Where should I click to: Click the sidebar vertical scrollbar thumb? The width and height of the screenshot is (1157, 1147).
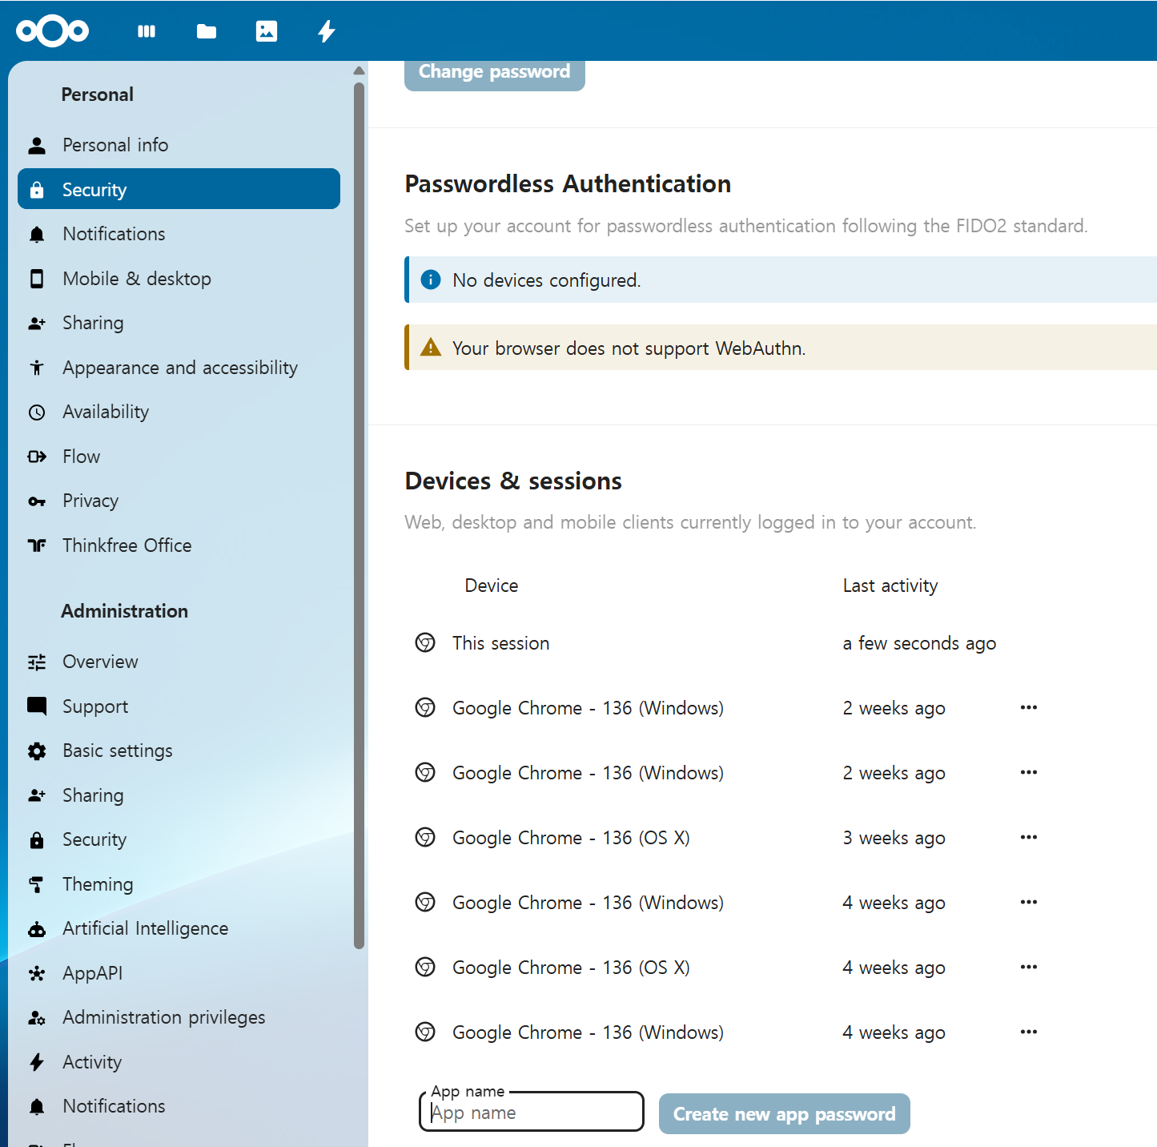[x=359, y=514]
